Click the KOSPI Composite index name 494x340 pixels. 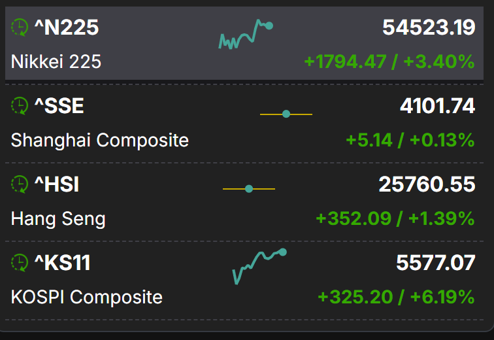coord(86,297)
